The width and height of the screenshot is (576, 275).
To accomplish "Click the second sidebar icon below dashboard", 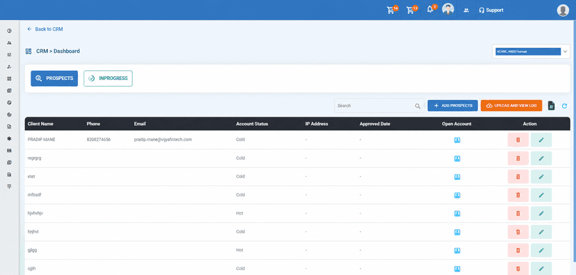I will point(9,43).
